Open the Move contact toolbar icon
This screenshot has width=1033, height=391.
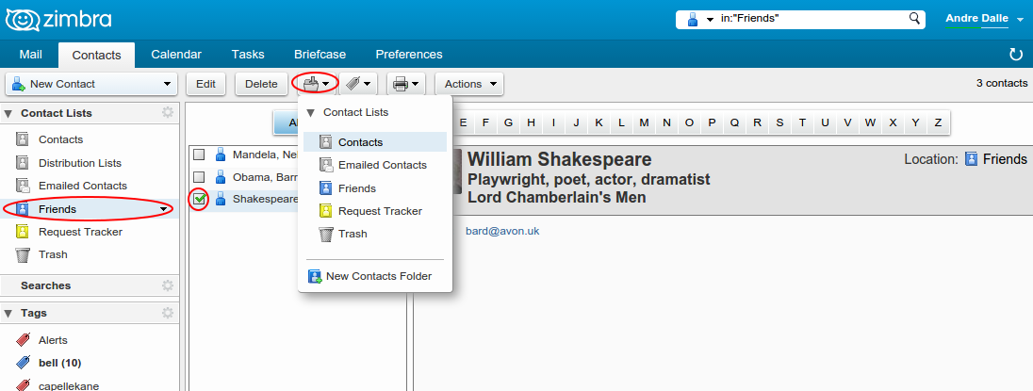[311, 84]
